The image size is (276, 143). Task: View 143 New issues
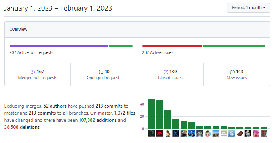click(x=237, y=74)
